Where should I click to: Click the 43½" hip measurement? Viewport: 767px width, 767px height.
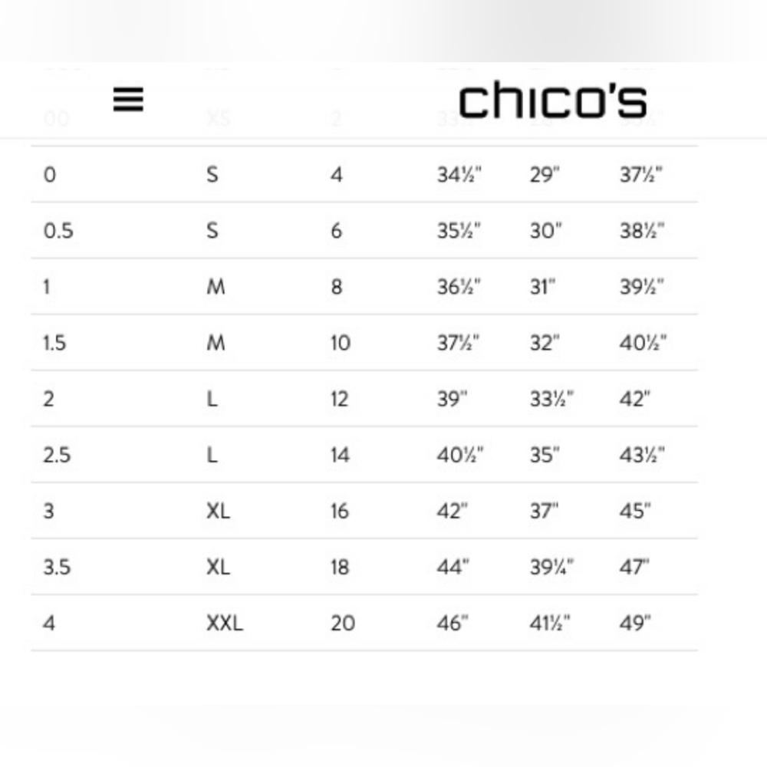coord(642,456)
